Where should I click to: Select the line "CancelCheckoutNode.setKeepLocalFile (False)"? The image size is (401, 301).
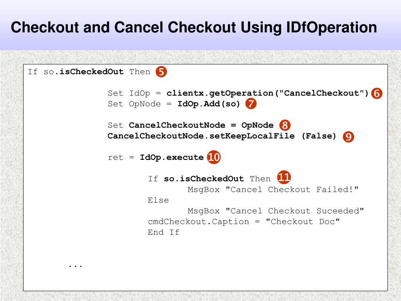coord(222,136)
